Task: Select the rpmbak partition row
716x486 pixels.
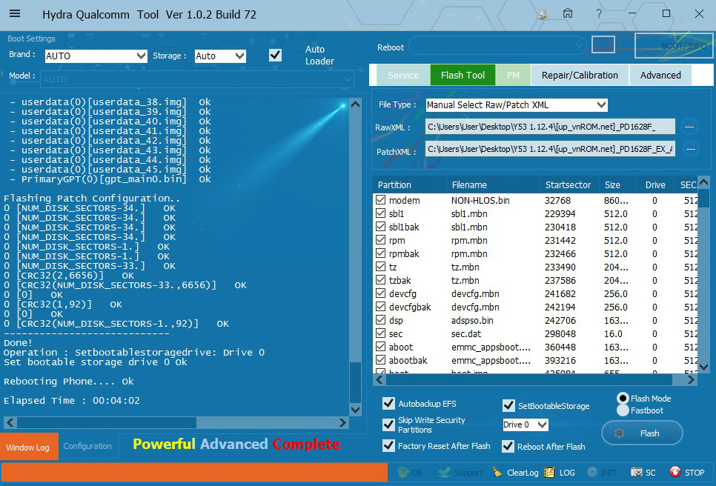Action: click(534, 253)
